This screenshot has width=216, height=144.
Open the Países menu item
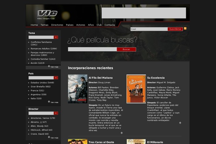pyautogui.click(x=69, y=25)
